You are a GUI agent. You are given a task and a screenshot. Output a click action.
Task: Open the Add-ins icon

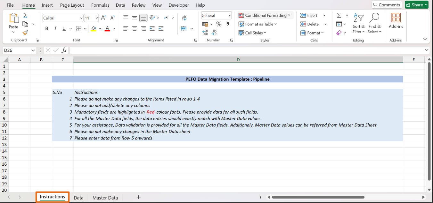pos(396,21)
